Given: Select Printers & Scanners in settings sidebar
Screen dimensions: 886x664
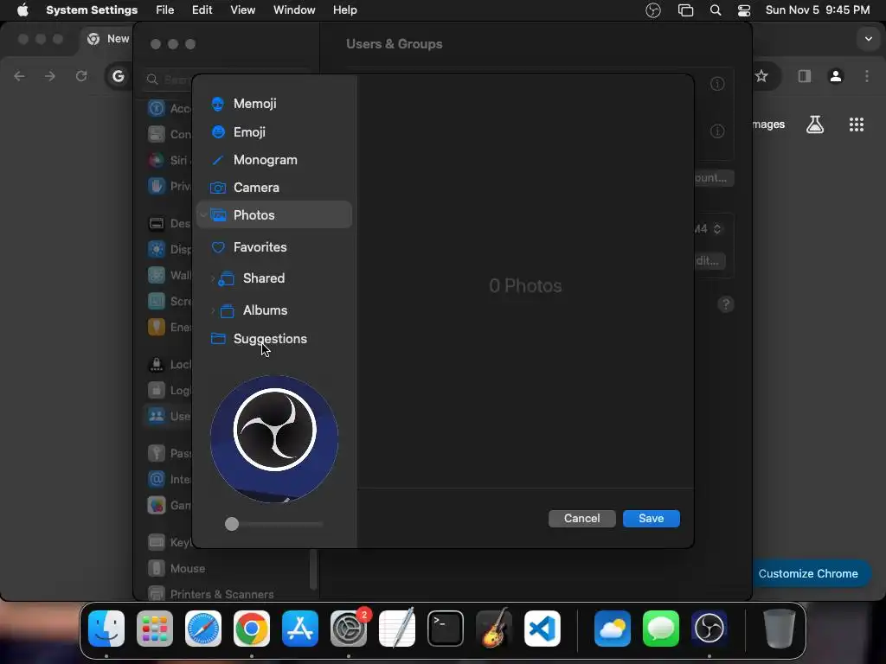Looking at the screenshot, I should click(226, 594).
